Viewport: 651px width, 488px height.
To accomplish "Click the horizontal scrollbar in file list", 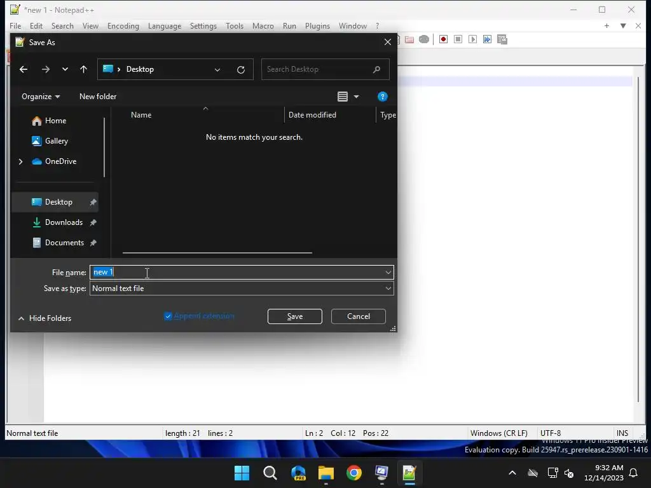I will pos(217,252).
